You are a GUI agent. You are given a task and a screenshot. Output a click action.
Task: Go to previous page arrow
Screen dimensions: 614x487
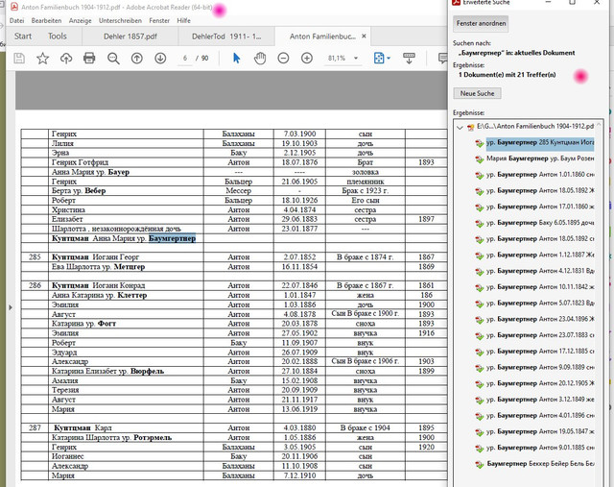[136, 59]
